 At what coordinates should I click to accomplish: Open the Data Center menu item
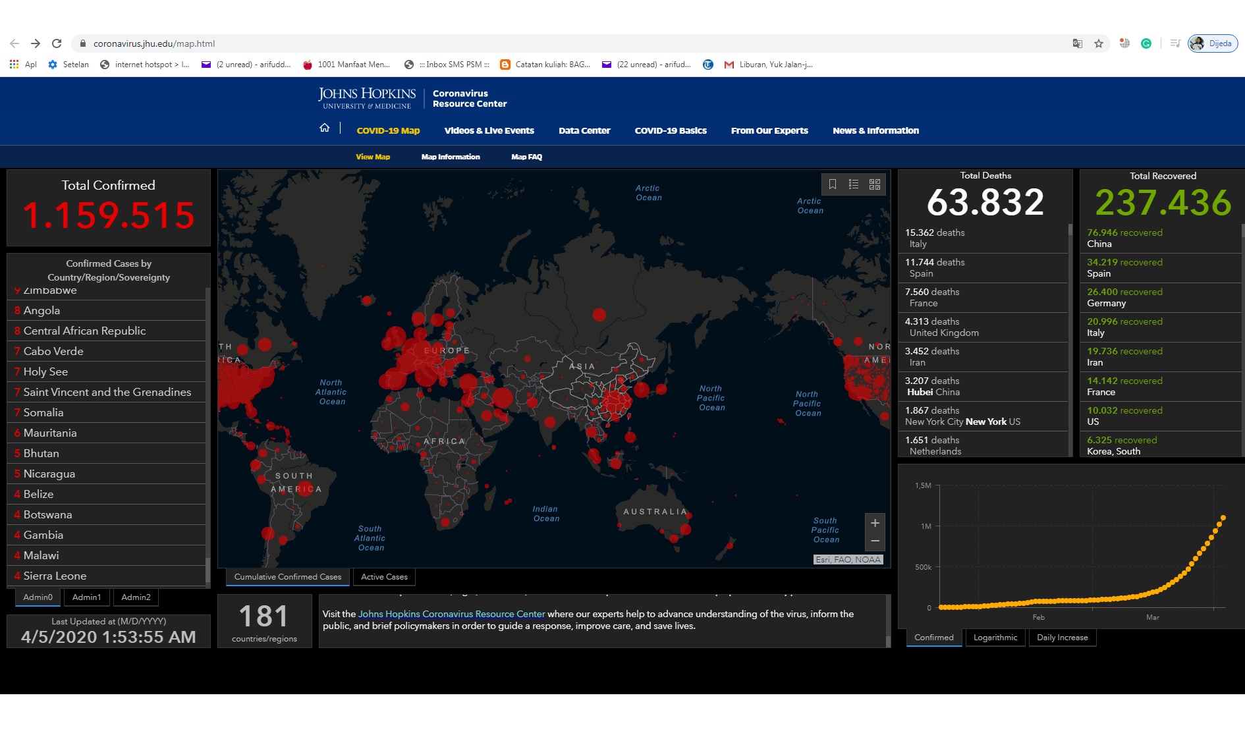[x=584, y=130]
